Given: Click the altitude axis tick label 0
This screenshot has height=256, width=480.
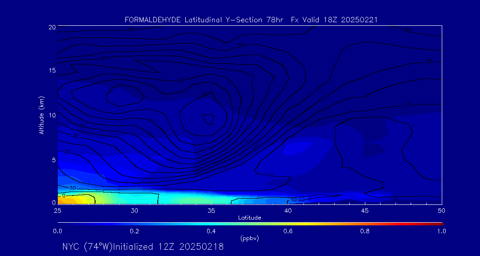Looking at the screenshot, I should [53, 202].
